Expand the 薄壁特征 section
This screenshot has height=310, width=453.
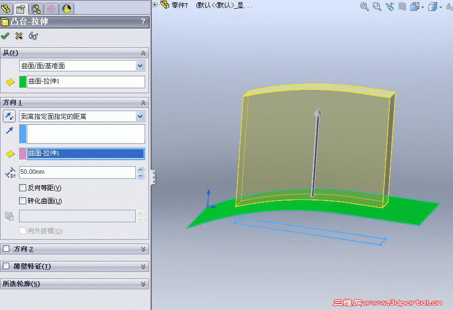[143, 266]
